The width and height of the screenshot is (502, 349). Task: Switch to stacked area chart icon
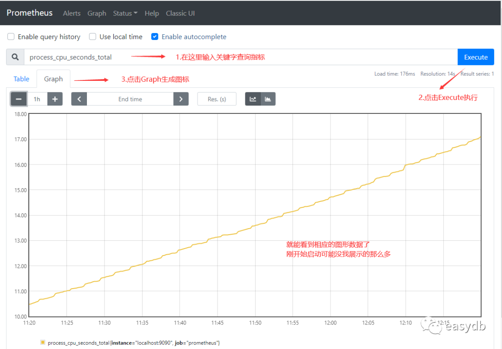click(268, 99)
